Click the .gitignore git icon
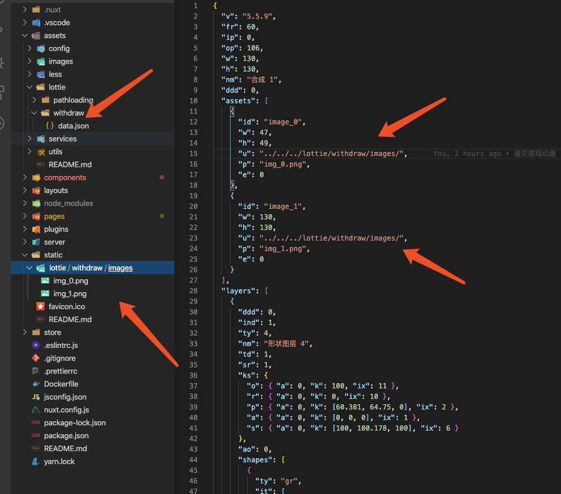This screenshot has height=494, width=561. [x=36, y=358]
